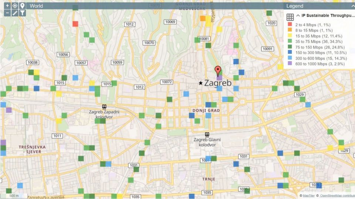The image size is (355, 199).
Task: Activate the ruler measurement tool
Action: click(x=15, y=13)
